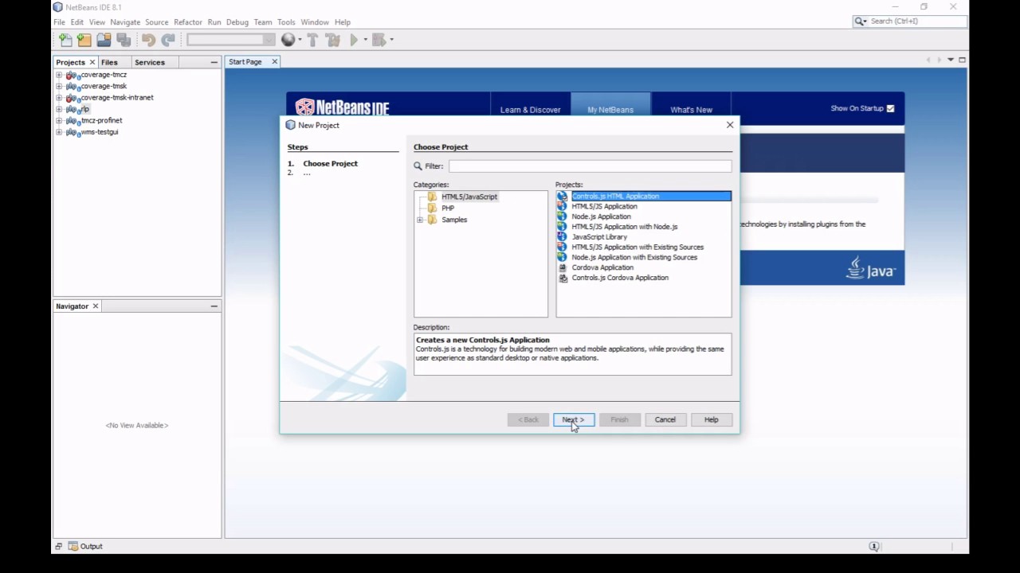This screenshot has height=573, width=1020.
Task: Select the HTML5/JavaScript category
Action: [x=469, y=197]
